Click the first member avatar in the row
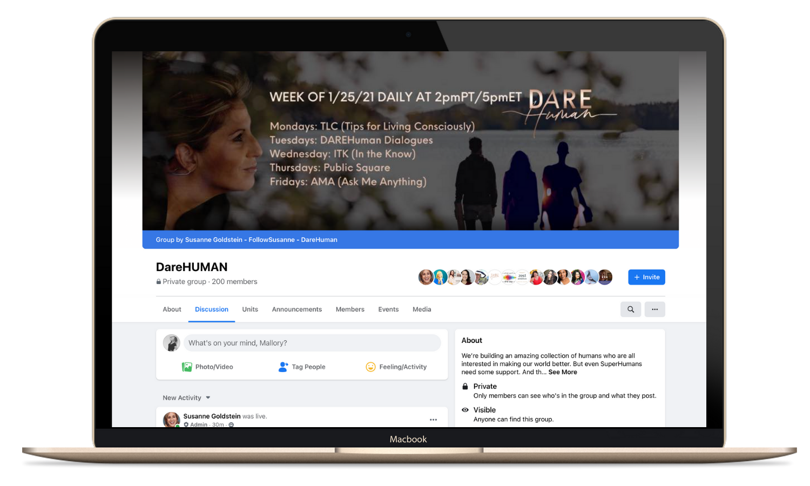 tap(426, 277)
